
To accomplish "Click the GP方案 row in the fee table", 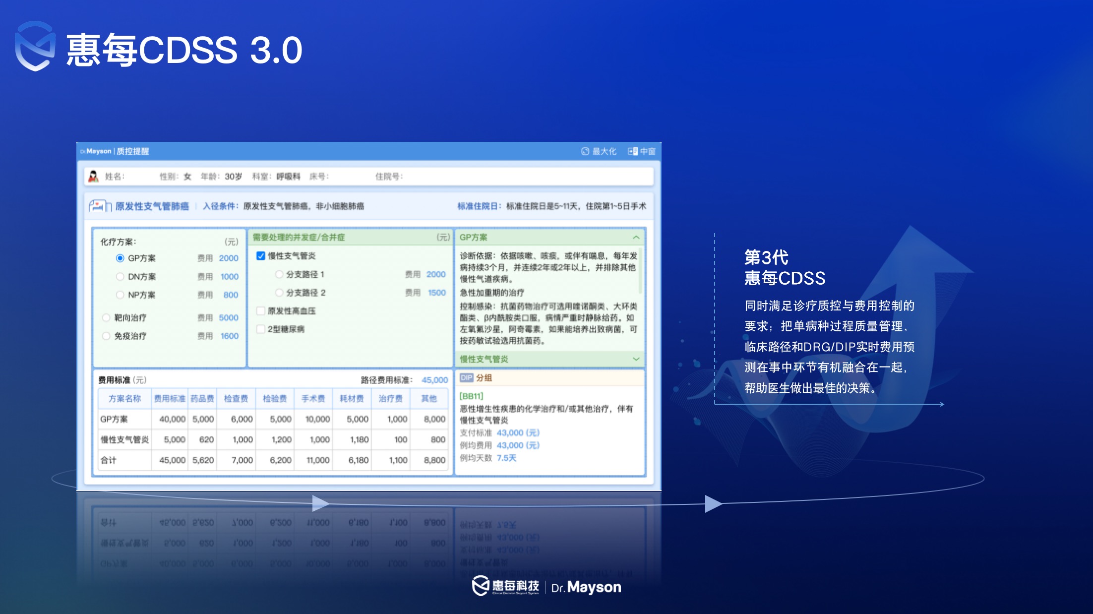I will (273, 419).
